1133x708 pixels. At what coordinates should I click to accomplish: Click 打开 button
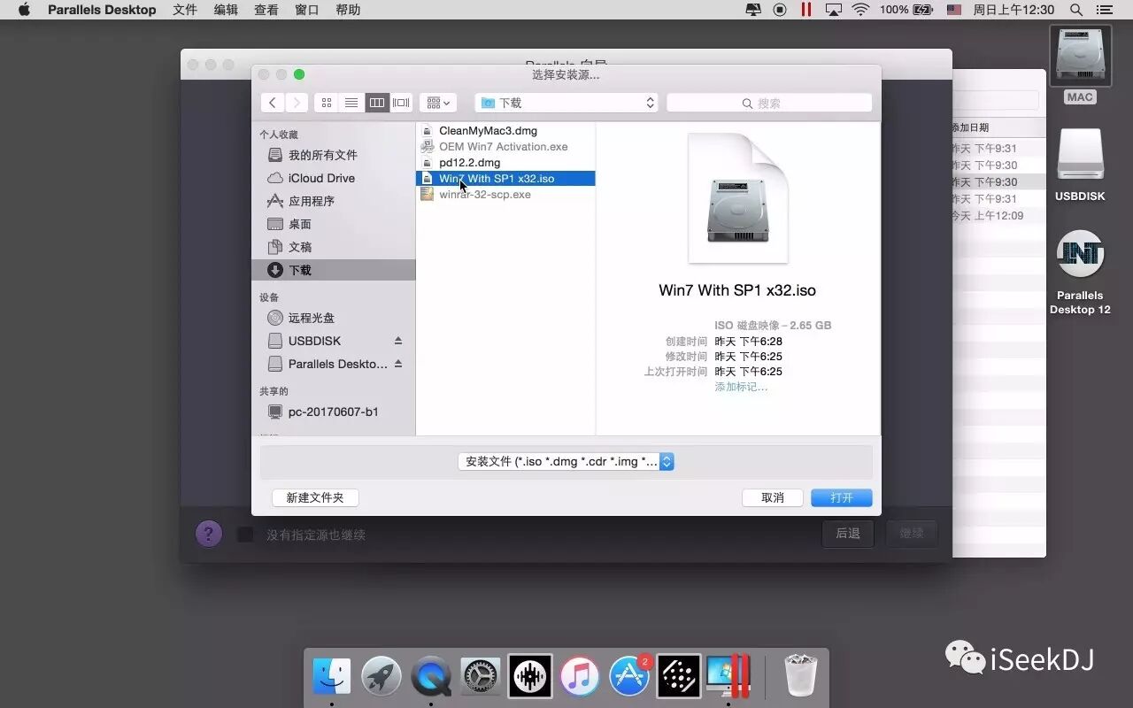tap(842, 497)
